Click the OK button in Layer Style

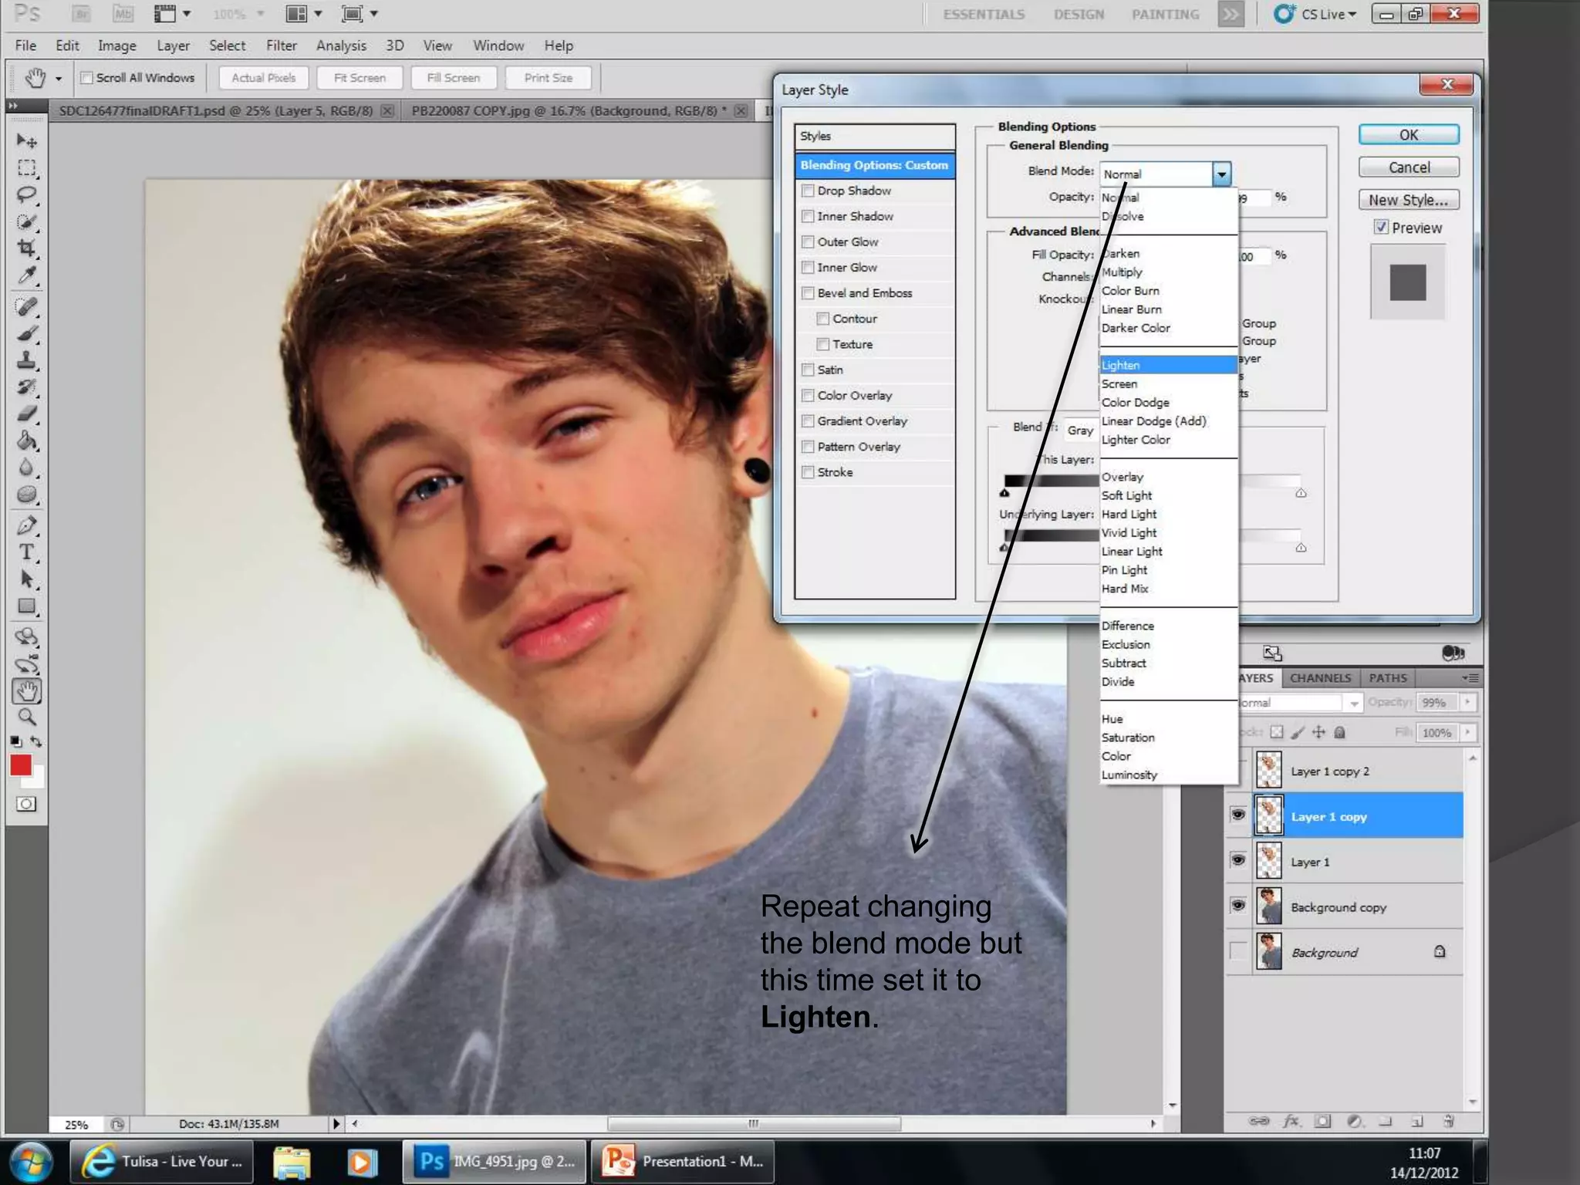coord(1408,135)
